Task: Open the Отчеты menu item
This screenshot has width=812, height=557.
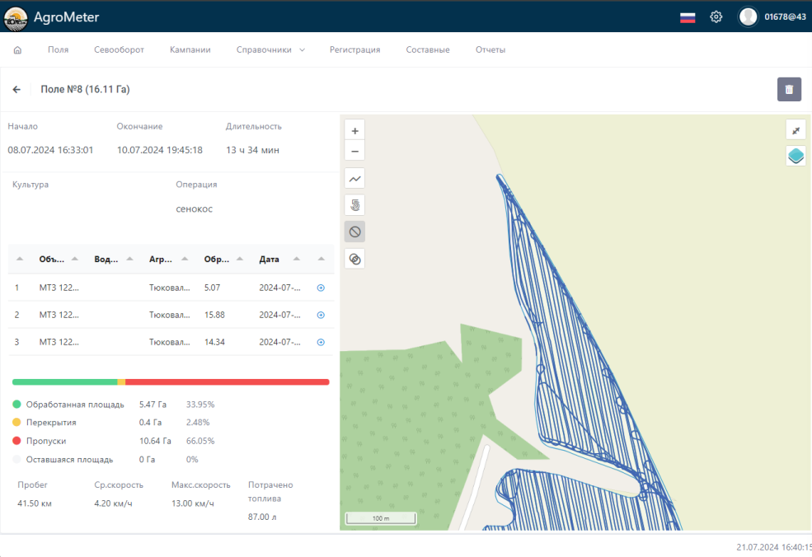Action: 490,49
